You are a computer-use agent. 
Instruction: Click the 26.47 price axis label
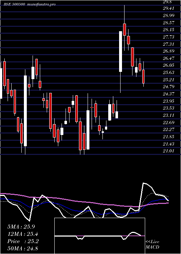pyautogui.click(x=168, y=58)
